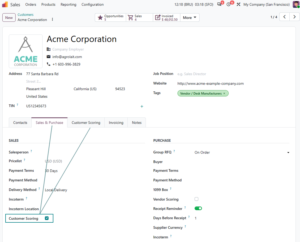View the 5 Opportunities smart button
This screenshot has width=300, height=242.
tap(111, 17)
